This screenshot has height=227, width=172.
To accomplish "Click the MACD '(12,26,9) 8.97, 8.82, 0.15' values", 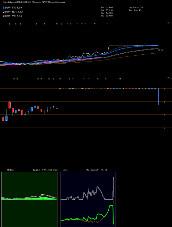I will point(44,170).
